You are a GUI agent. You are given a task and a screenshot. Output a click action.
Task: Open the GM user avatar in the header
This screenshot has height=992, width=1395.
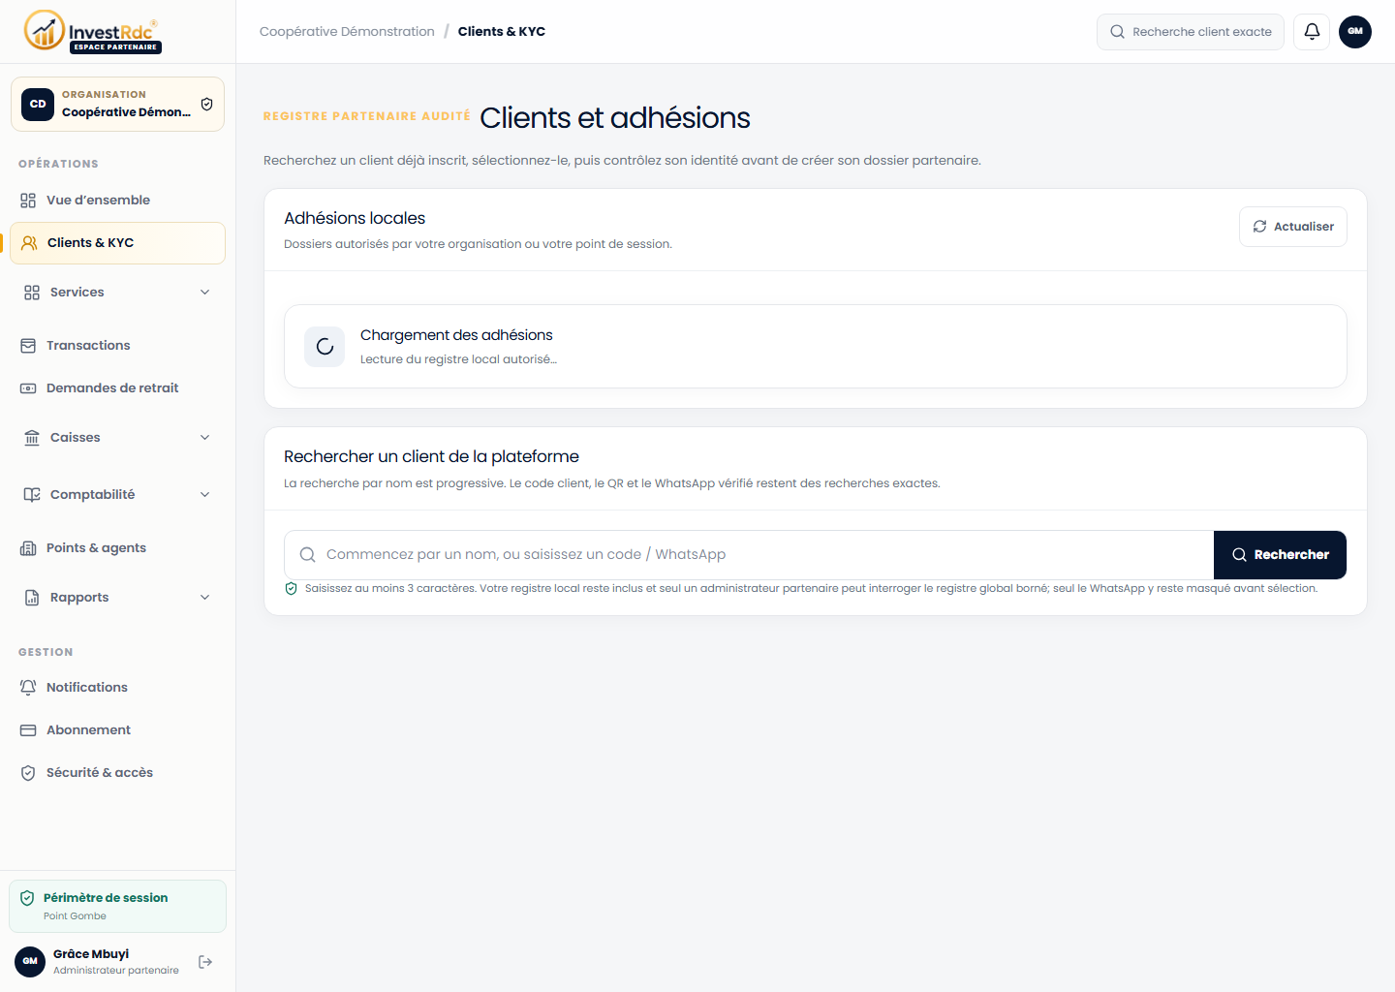coord(1355,32)
